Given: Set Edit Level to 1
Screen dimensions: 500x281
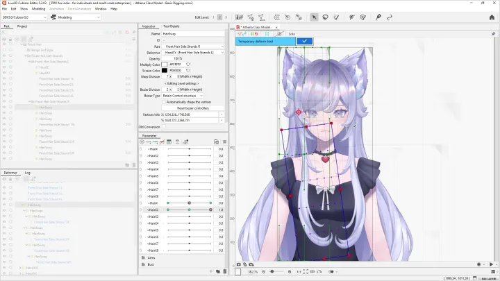Looking at the screenshot, I should click(x=213, y=17).
